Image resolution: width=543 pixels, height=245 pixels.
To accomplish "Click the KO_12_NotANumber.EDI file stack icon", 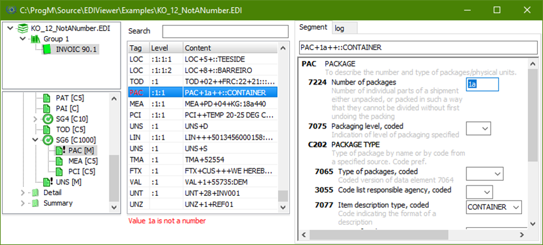I will (x=23, y=28).
